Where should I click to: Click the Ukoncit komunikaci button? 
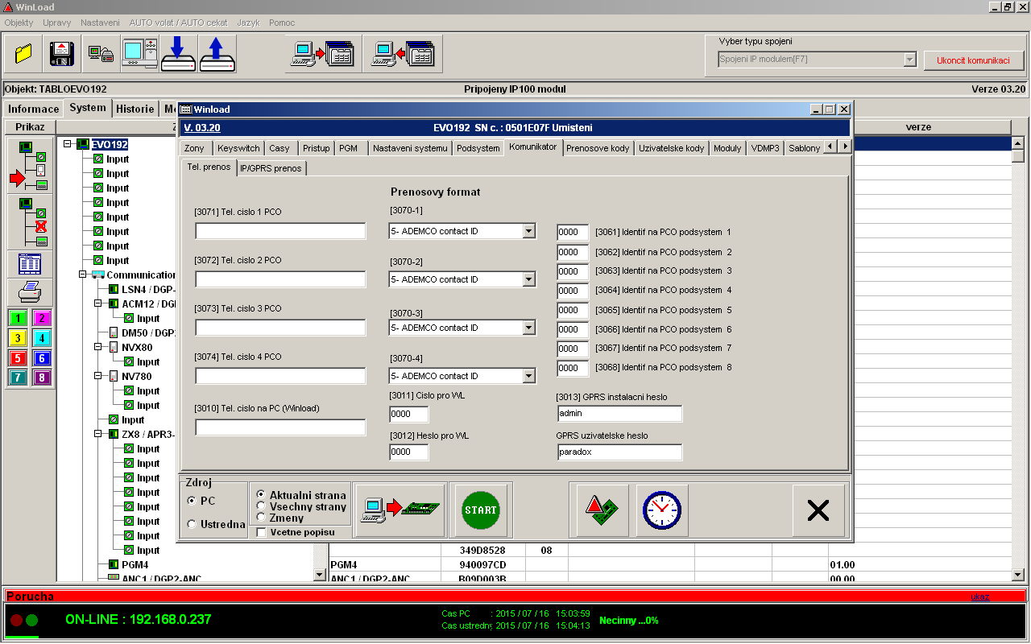coord(973,60)
